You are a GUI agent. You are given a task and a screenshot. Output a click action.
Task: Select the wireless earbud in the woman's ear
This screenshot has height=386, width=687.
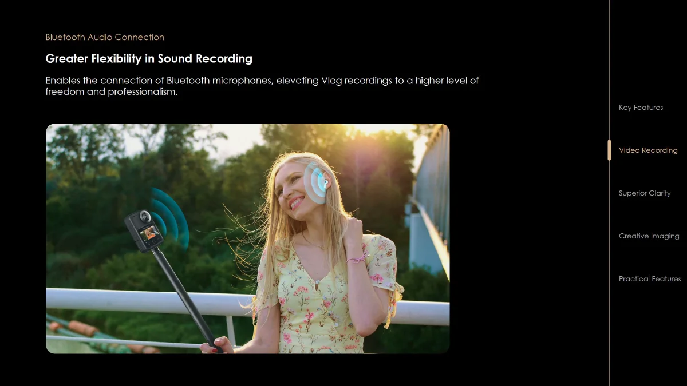[x=326, y=184]
